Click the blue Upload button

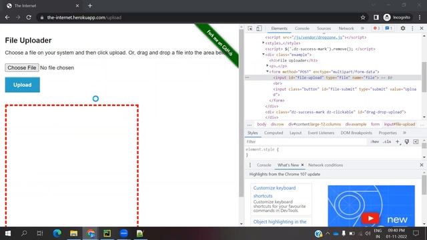[x=22, y=85]
